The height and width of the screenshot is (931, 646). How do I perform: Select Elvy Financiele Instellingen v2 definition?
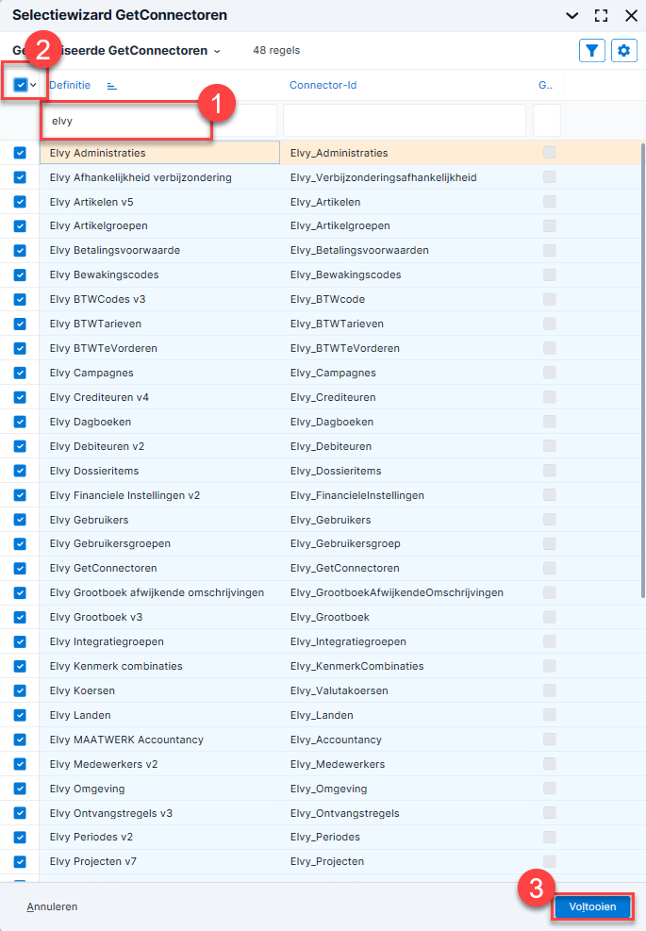124,495
